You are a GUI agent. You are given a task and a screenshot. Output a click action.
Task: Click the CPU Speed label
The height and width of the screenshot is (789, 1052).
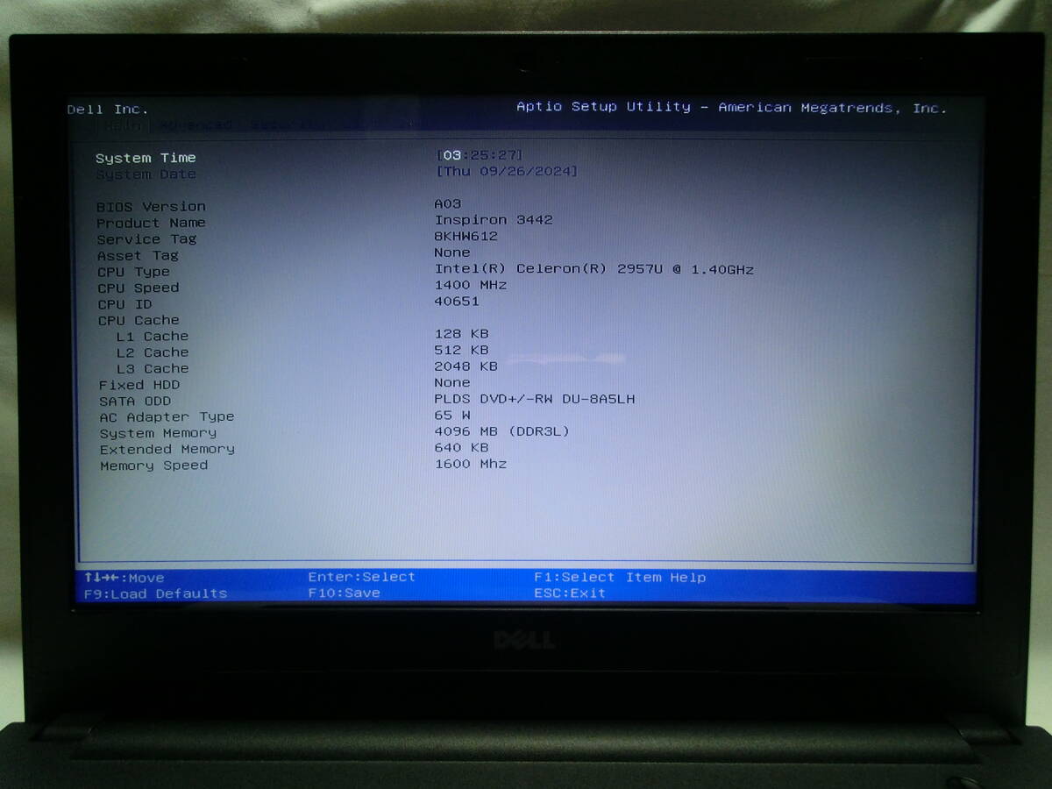(x=139, y=288)
